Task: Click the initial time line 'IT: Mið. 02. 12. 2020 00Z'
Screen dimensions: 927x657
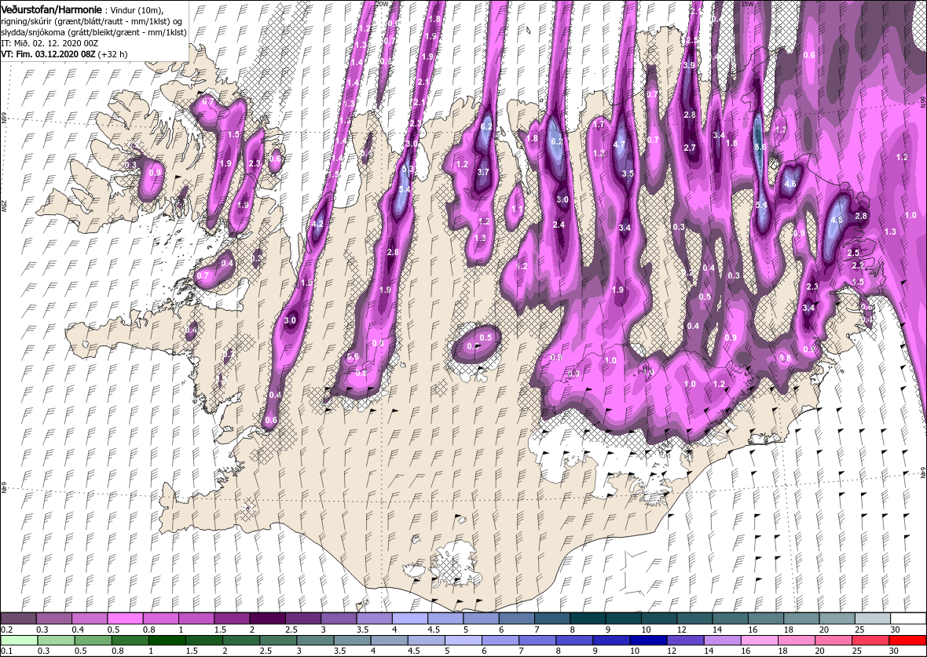Action: 49,43
